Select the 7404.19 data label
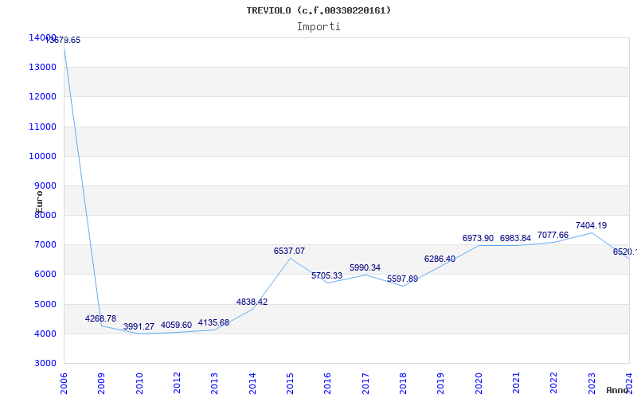637x398 pixels. [x=591, y=226]
